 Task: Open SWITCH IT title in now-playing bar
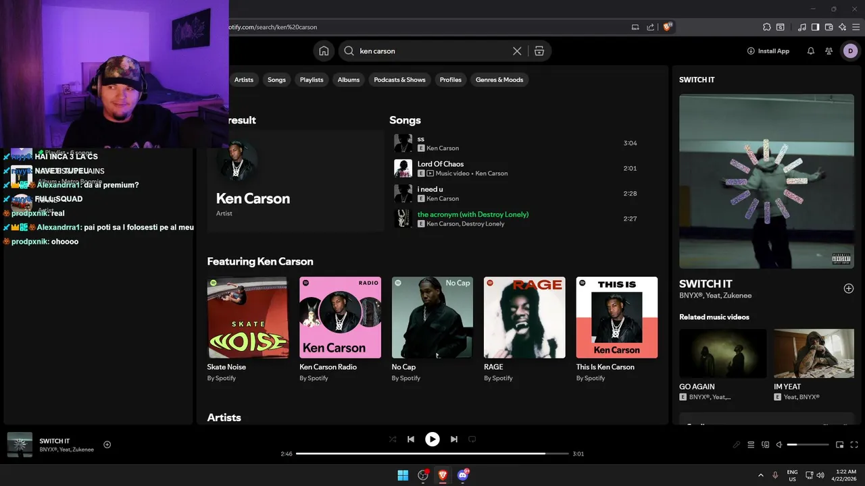(55, 441)
